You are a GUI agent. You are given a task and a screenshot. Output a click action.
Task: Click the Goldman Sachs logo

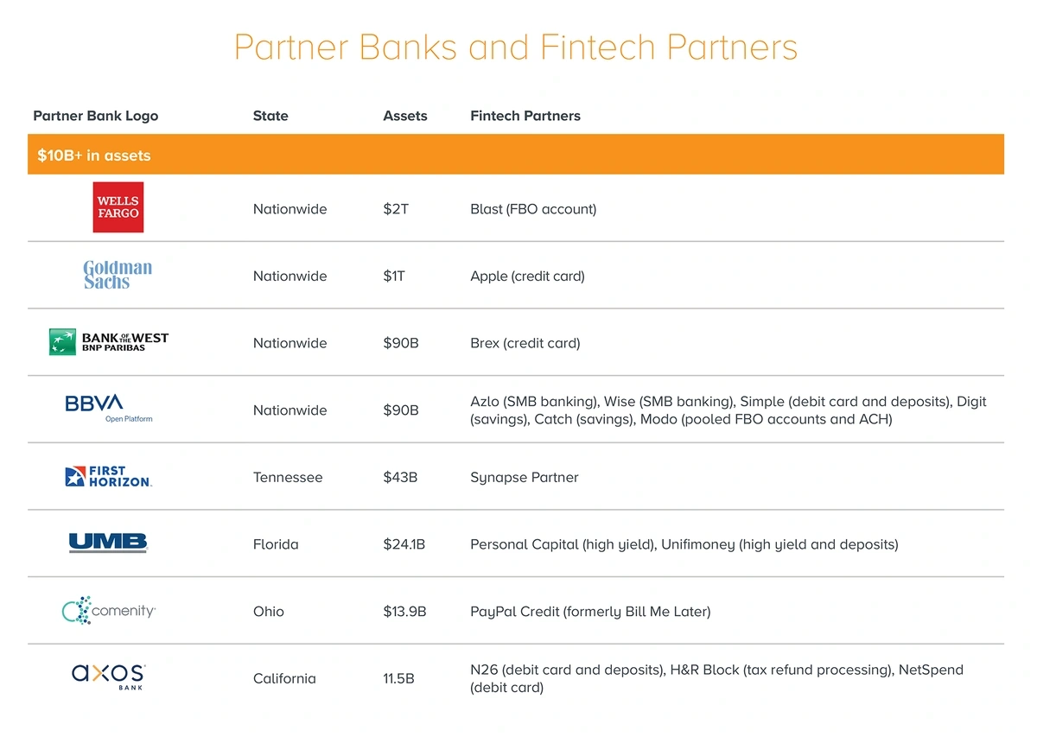pos(118,275)
